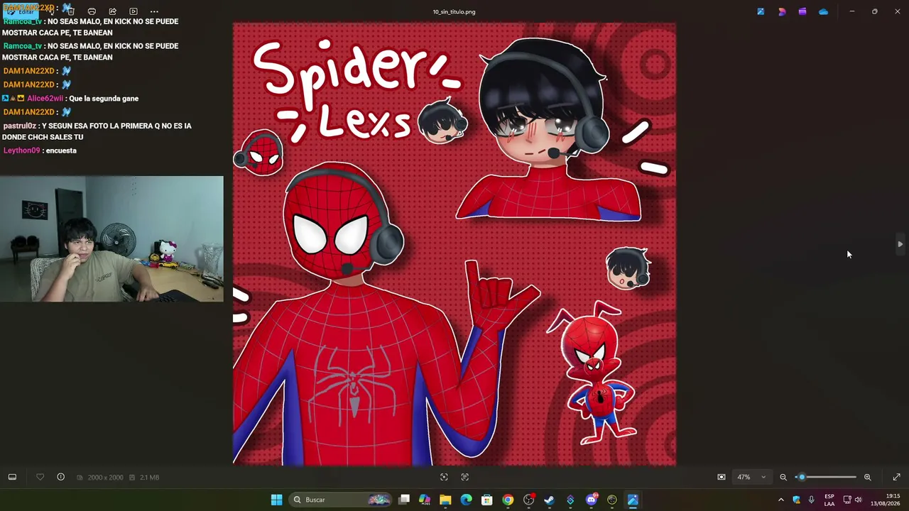Start the slideshow play icon

(133, 12)
